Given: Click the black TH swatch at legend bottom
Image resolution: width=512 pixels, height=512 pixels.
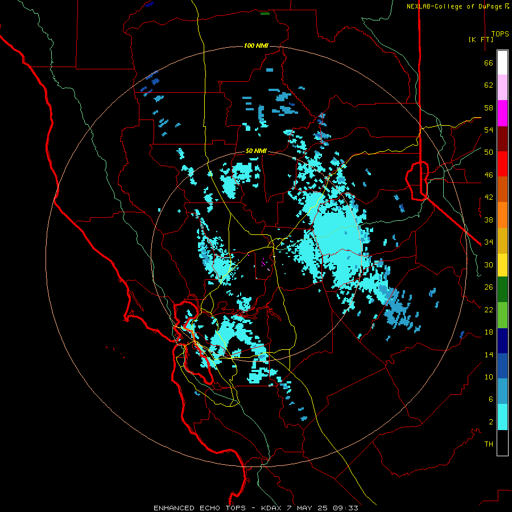Looking at the screenshot, I should point(502,443).
